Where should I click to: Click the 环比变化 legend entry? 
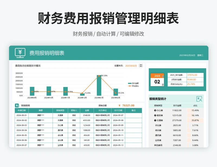133,86
